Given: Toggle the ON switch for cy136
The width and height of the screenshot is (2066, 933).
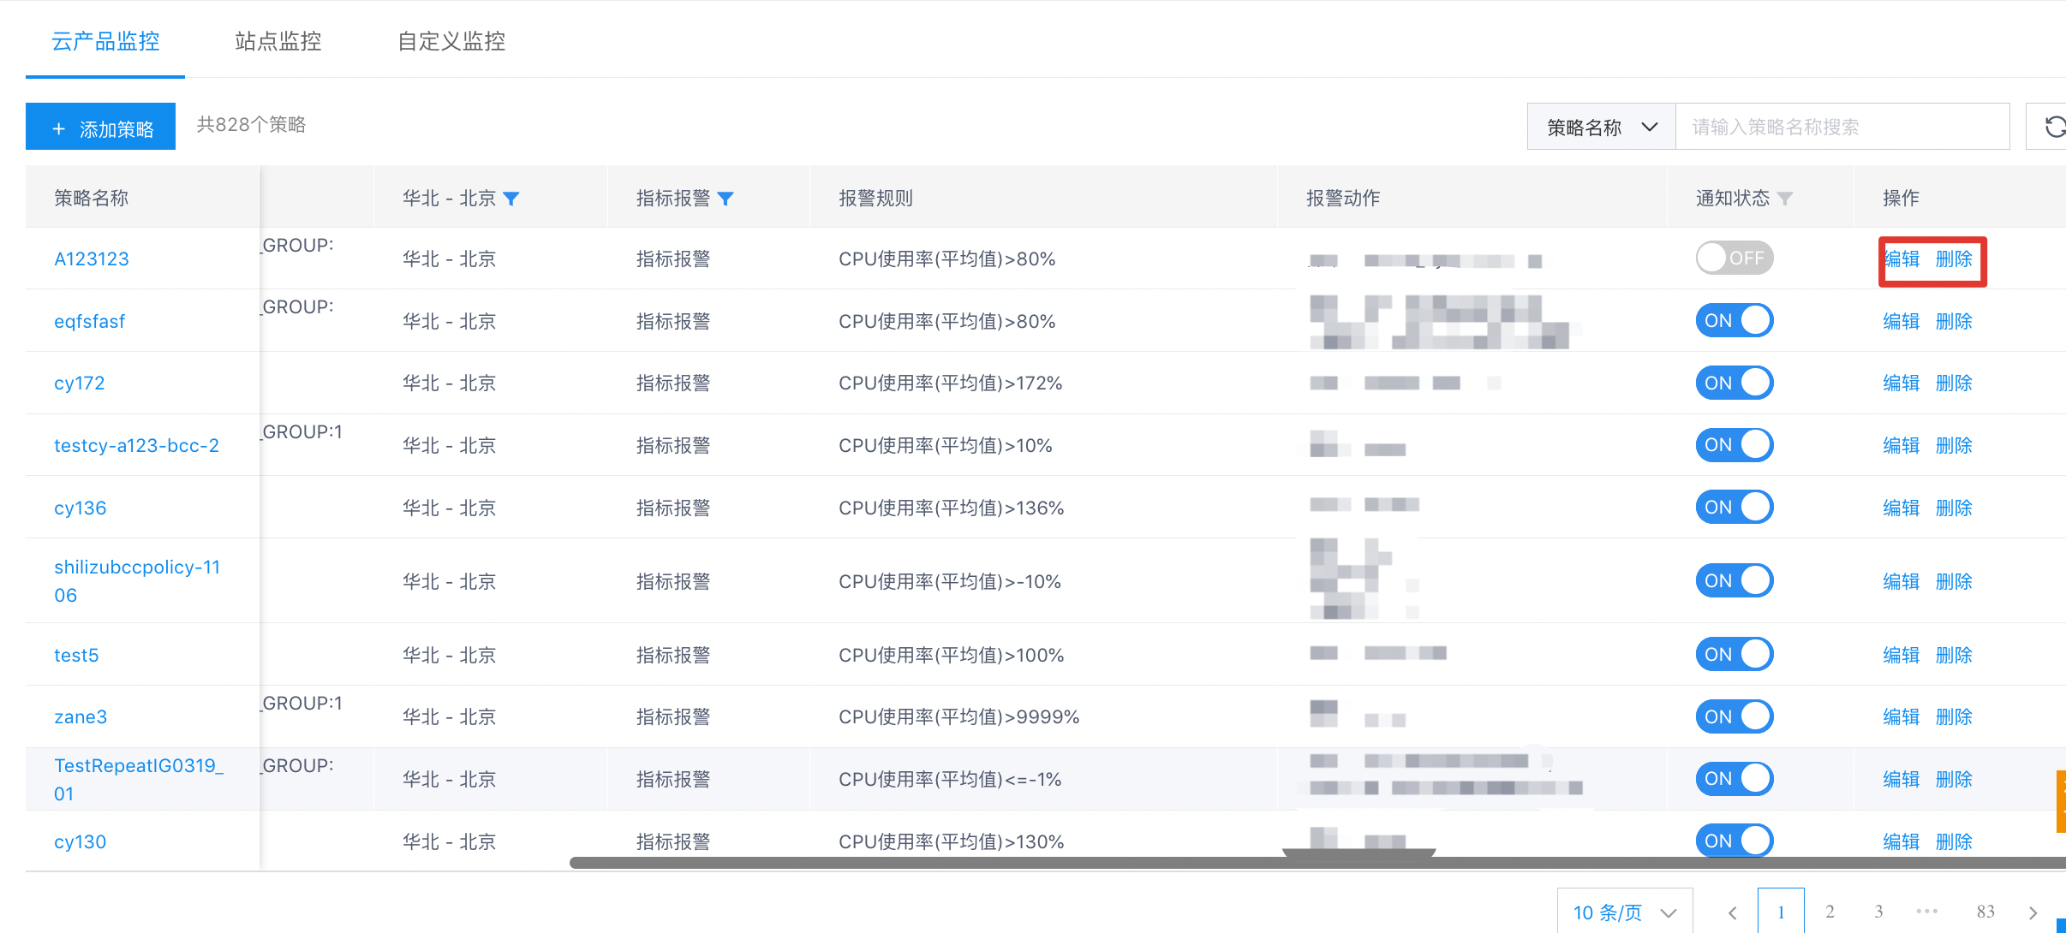Looking at the screenshot, I should pos(1735,507).
